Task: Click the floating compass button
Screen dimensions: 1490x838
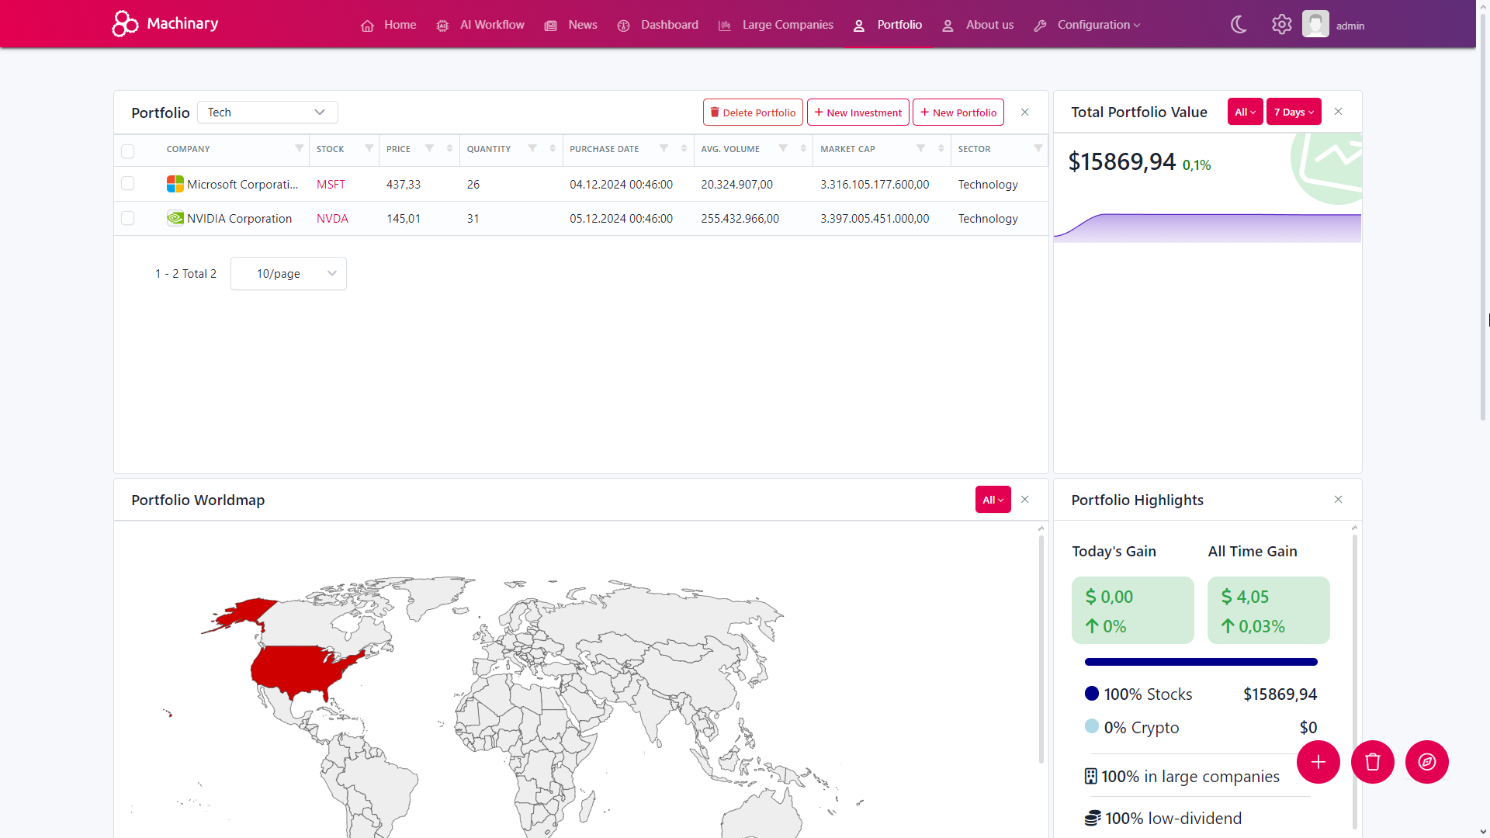Action: [x=1426, y=762]
